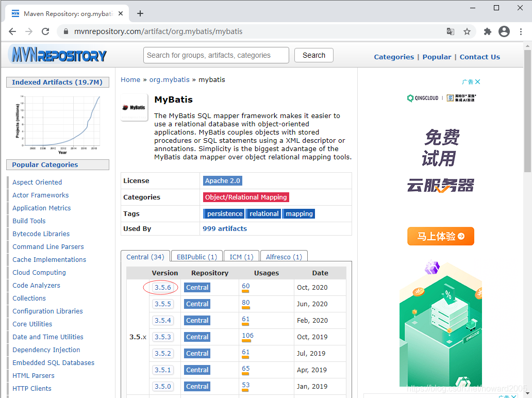Image resolution: width=532 pixels, height=398 pixels.
Task: Switch to the Central (34) tab
Action: (145, 257)
